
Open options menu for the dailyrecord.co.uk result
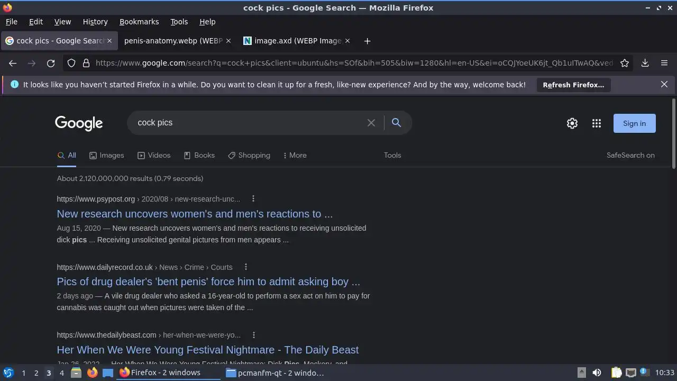(x=246, y=267)
